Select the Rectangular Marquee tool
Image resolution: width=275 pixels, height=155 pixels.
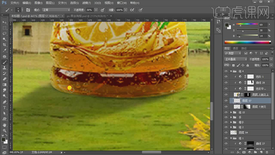coord(4,28)
